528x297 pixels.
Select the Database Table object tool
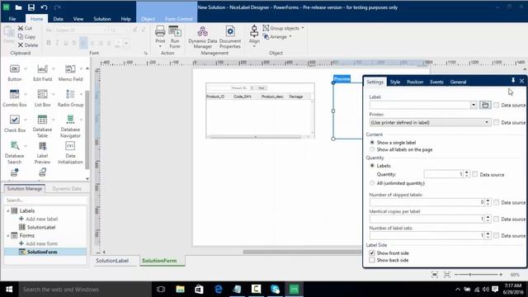(42, 126)
